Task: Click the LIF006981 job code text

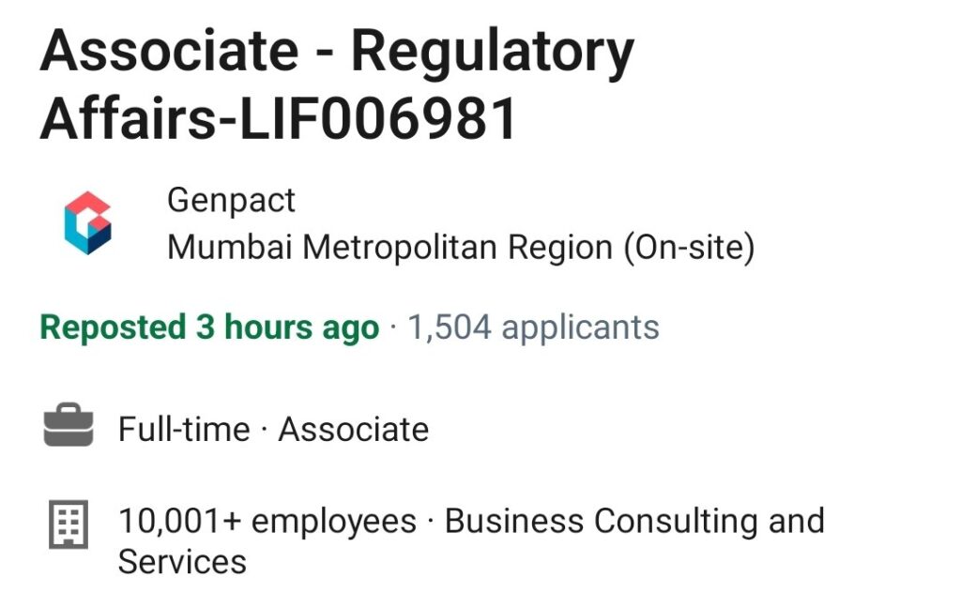Action: (378, 119)
